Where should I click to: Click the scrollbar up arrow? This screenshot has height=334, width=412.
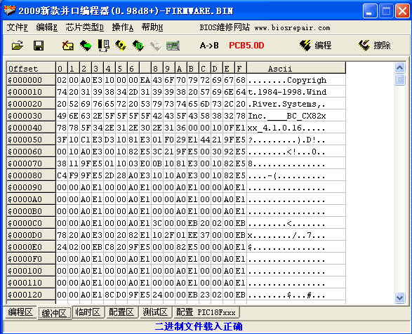399,68
